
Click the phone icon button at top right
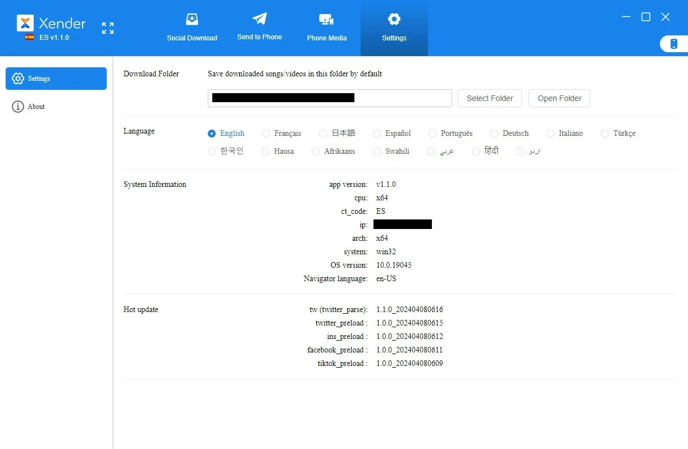[674, 44]
